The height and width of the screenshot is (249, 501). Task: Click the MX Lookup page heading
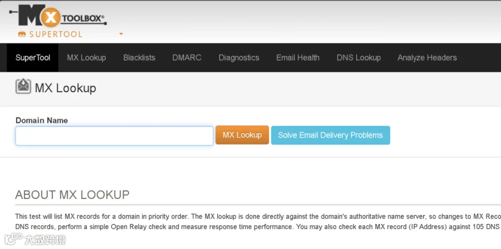tap(66, 88)
